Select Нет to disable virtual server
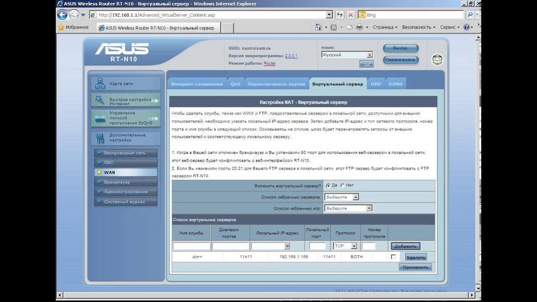This screenshot has height=302, width=537. click(342, 185)
